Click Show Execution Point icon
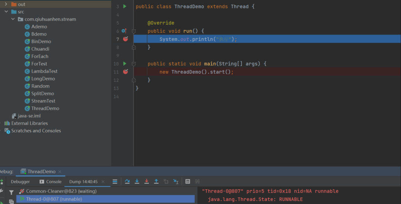The image size is (401, 204). tap(115, 181)
